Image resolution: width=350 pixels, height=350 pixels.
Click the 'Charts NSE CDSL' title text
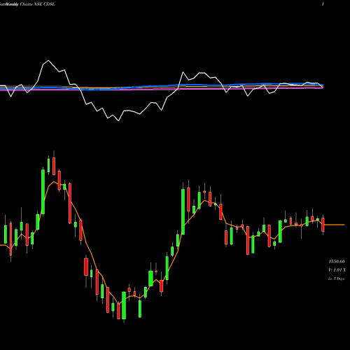(x=38, y=4)
